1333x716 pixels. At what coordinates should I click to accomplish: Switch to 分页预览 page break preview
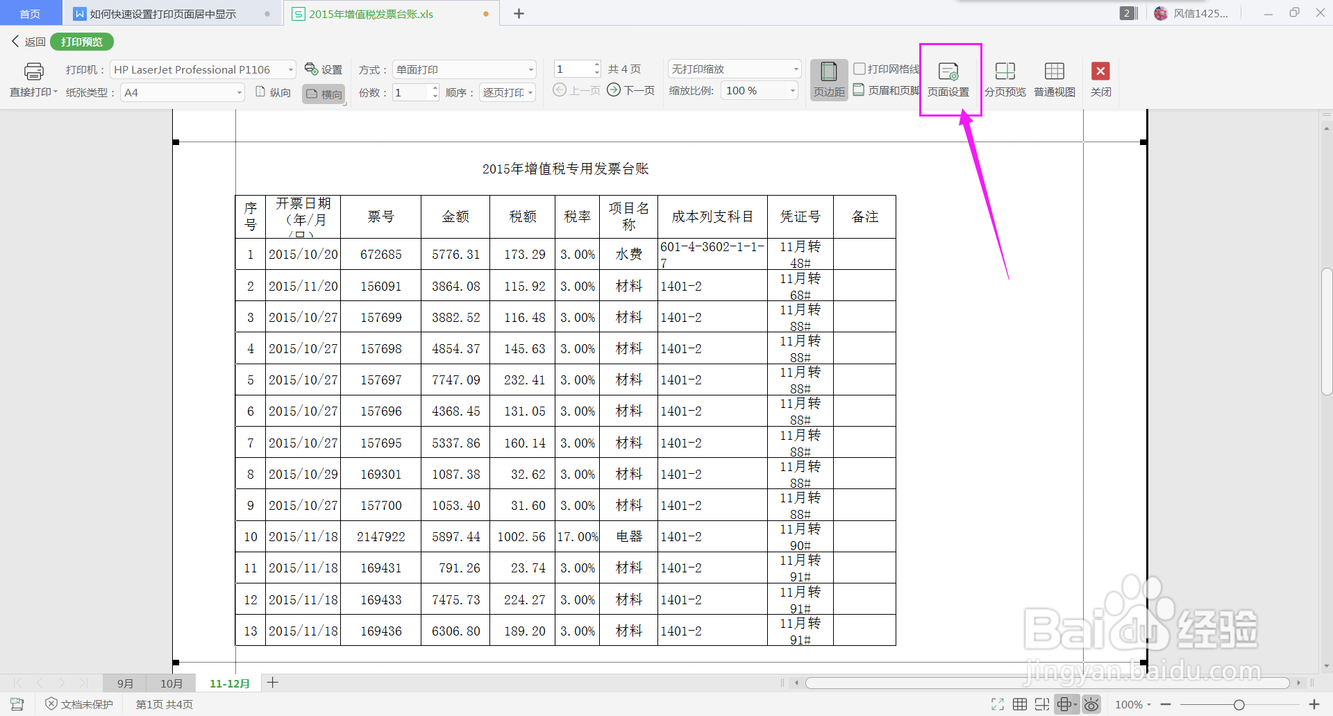point(1005,78)
